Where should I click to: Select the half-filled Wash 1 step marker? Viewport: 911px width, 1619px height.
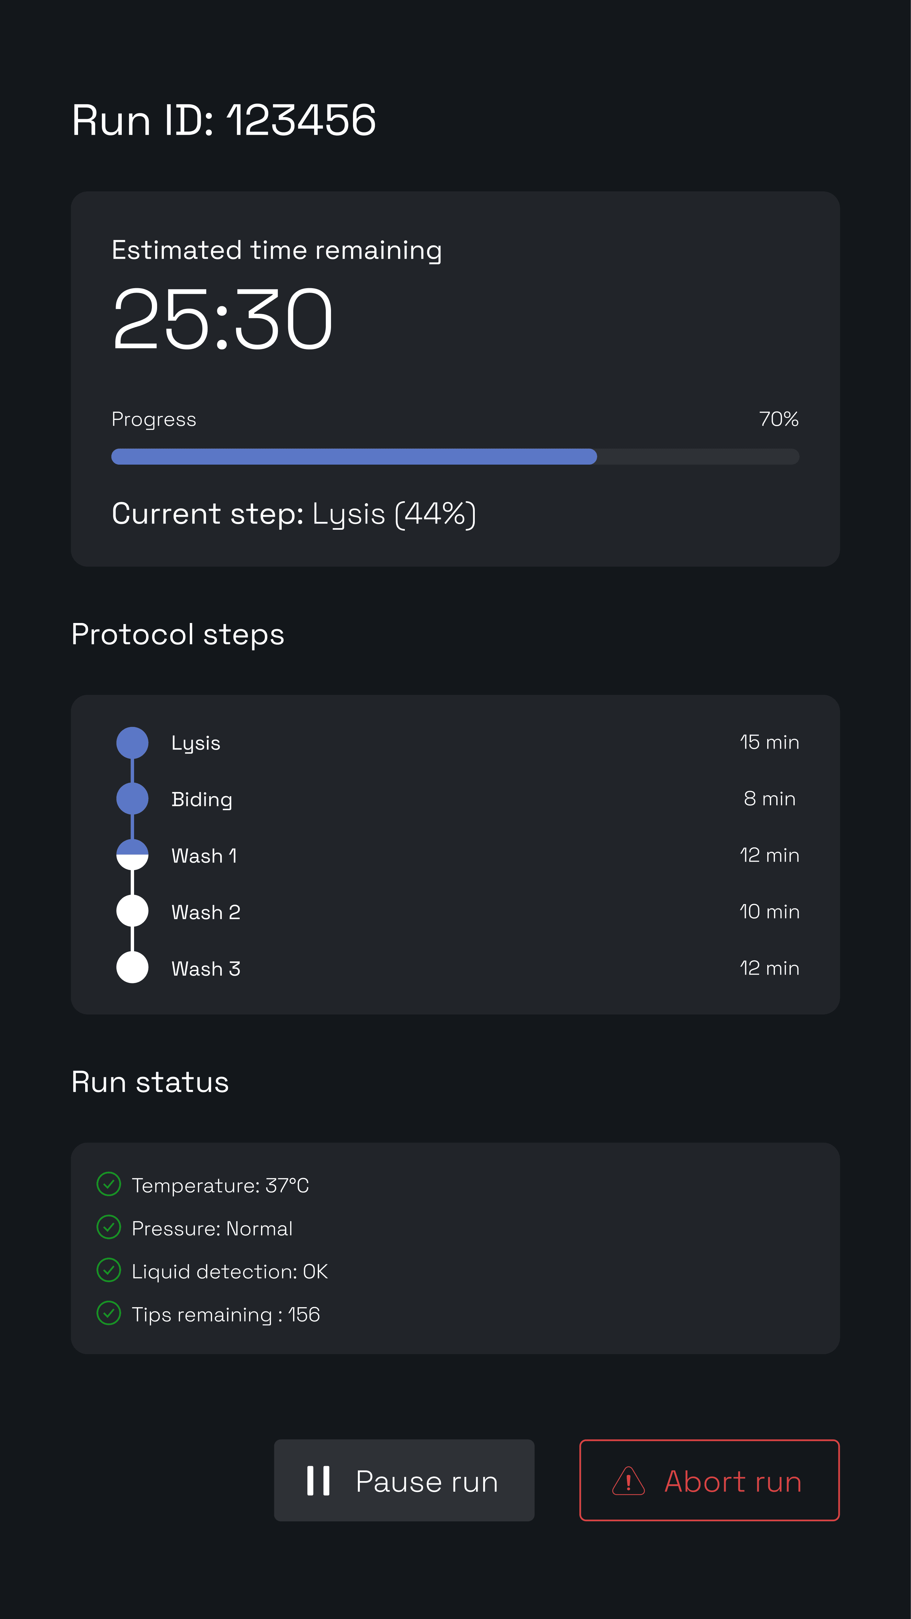click(x=133, y=855)
